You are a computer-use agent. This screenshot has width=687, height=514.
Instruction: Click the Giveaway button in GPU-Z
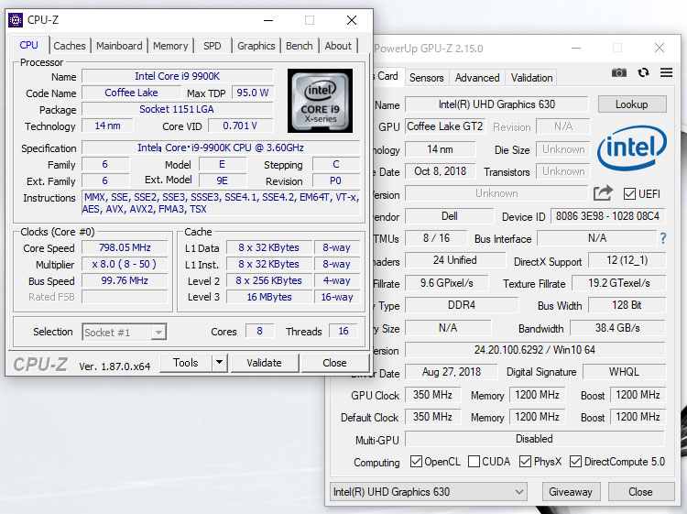571,492
